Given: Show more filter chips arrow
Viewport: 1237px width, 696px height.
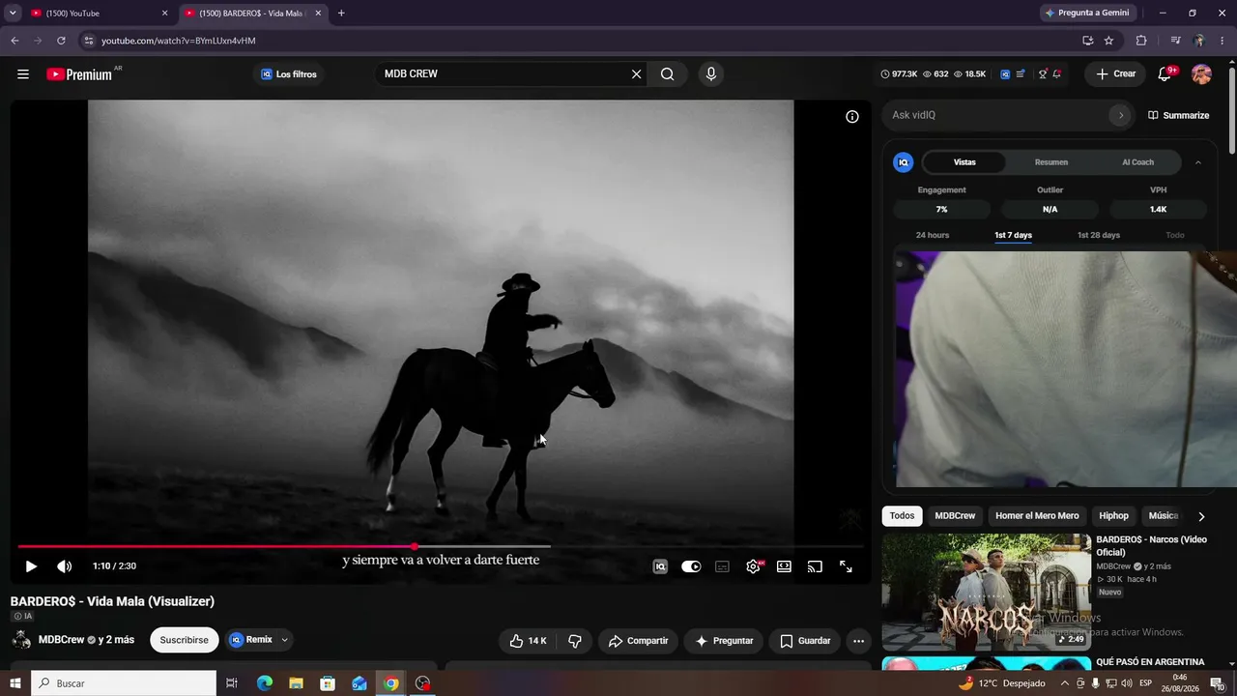Looking at the screenshot, I should (1201, 516).
